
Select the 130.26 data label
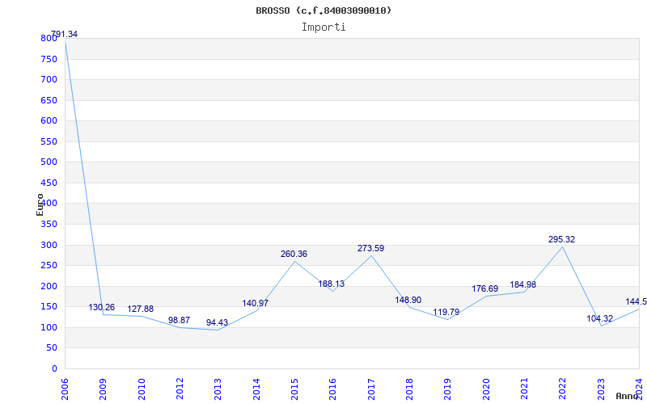(102, 307)
